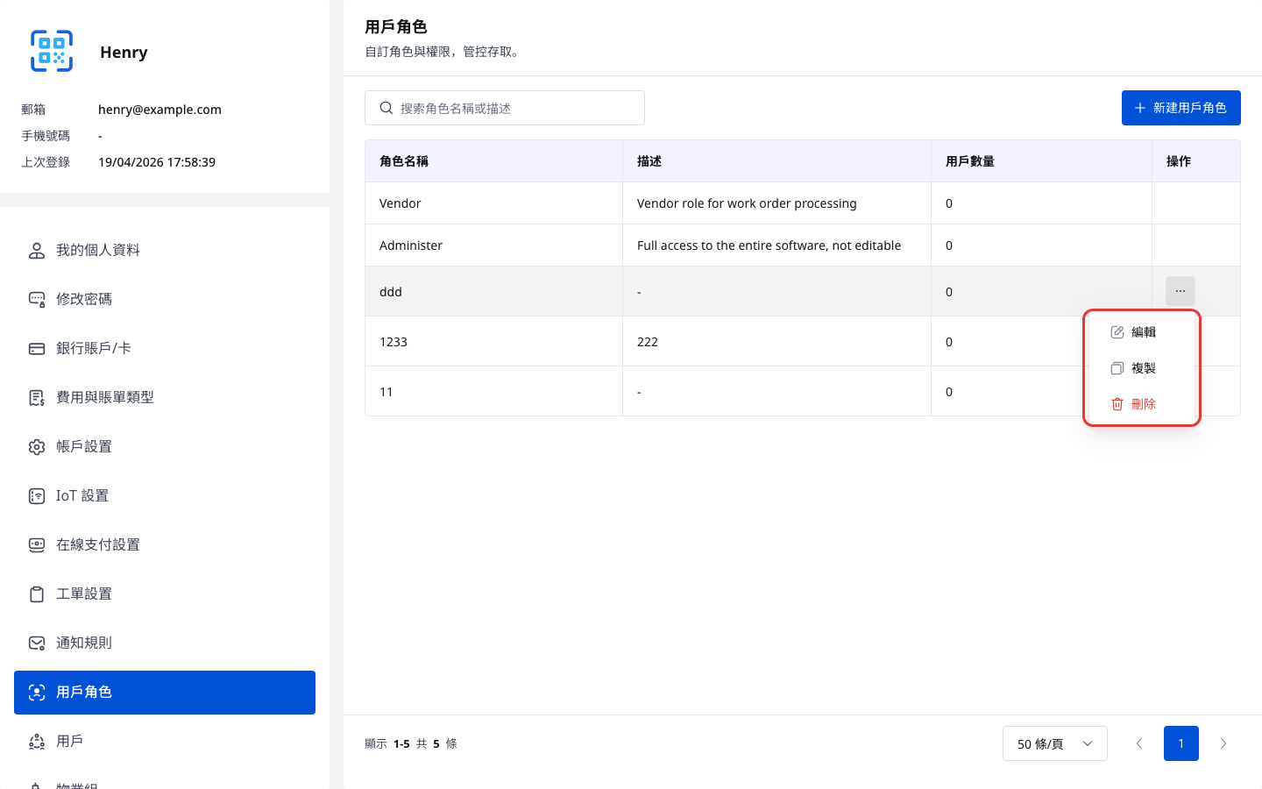1262x789 pixels.
Task: Choose 複製 from the row actions menu
Action: point(1142,368)
